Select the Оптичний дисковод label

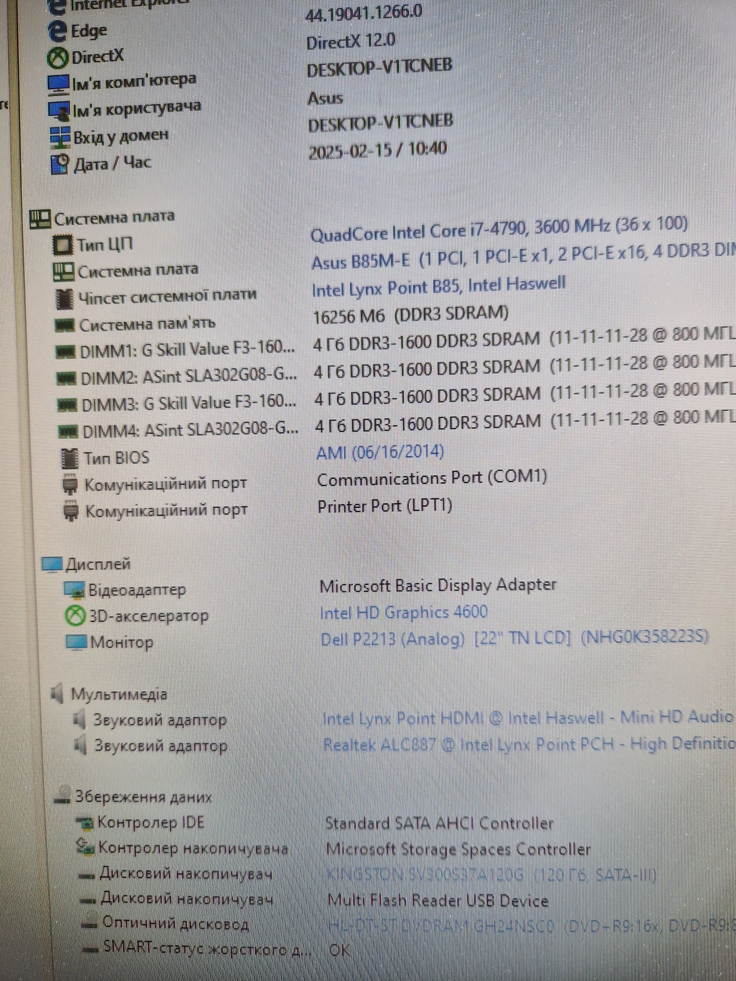click(x=176, y=924)
